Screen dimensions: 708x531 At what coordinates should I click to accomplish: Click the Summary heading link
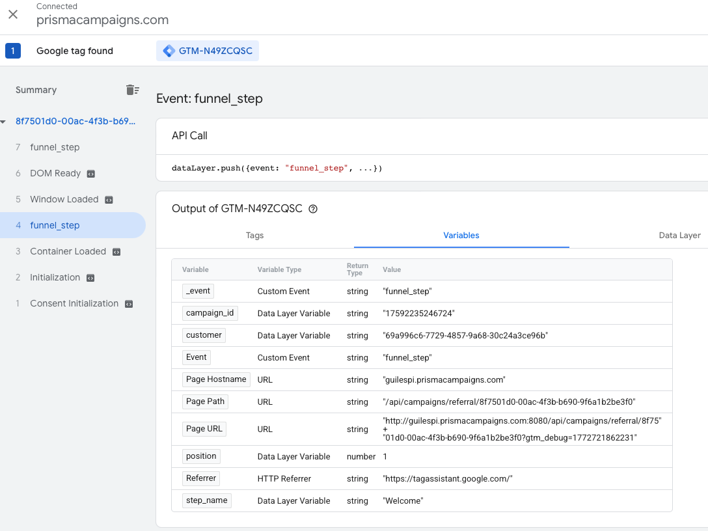(36, 90)
